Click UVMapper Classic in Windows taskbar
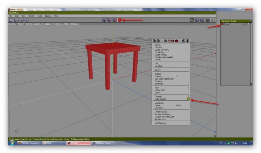 [x=102, y=143]
